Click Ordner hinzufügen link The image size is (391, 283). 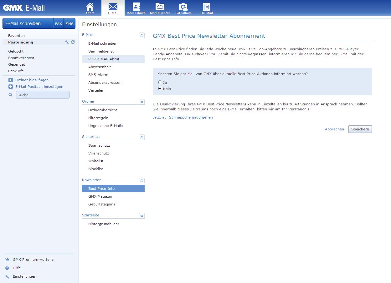[x=32, y=80]
